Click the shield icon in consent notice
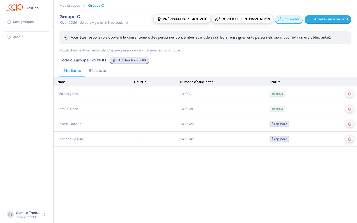Image resolution: width=357 pixels, height=223 pixels. [x=66, y=37]
